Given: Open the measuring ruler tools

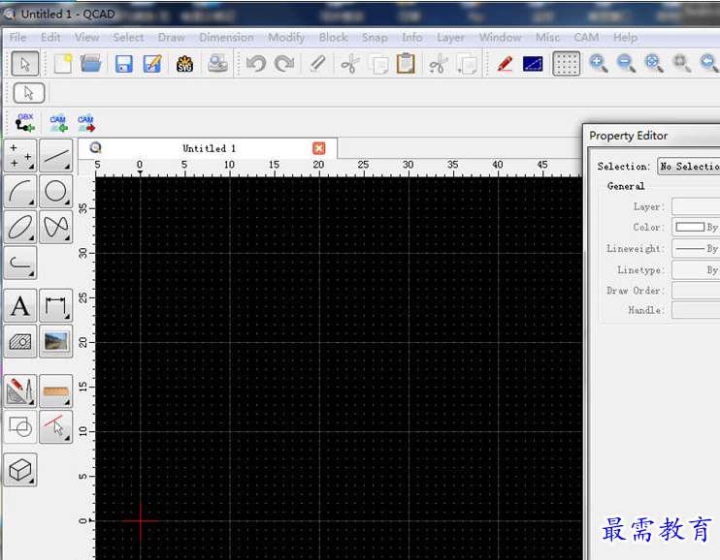Looking at the screenshot, I should tap(56, 390).
